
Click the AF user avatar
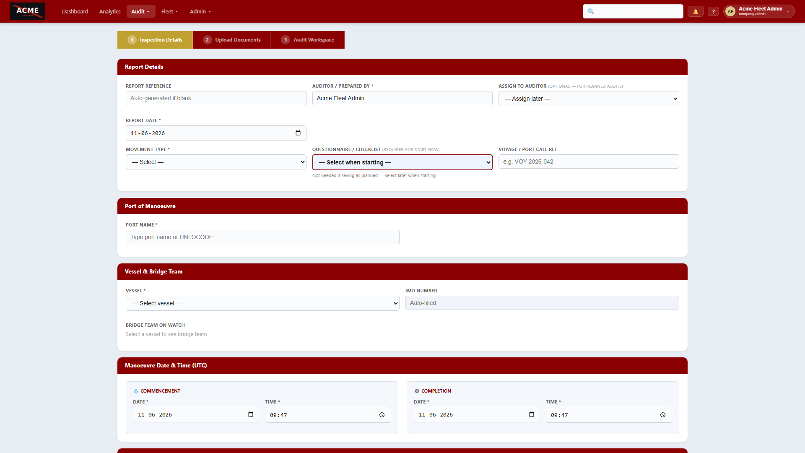point(730,11)
